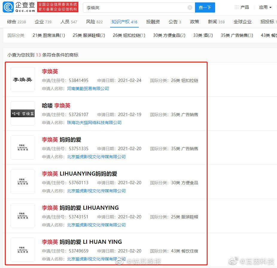The image size is (277, 268).
Task: Click application date 2021-02-19
Action: point(130,115)
